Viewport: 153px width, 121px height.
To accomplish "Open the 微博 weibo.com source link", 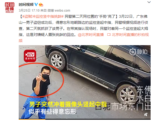I will pyautogui.click(x=59, y=11).
